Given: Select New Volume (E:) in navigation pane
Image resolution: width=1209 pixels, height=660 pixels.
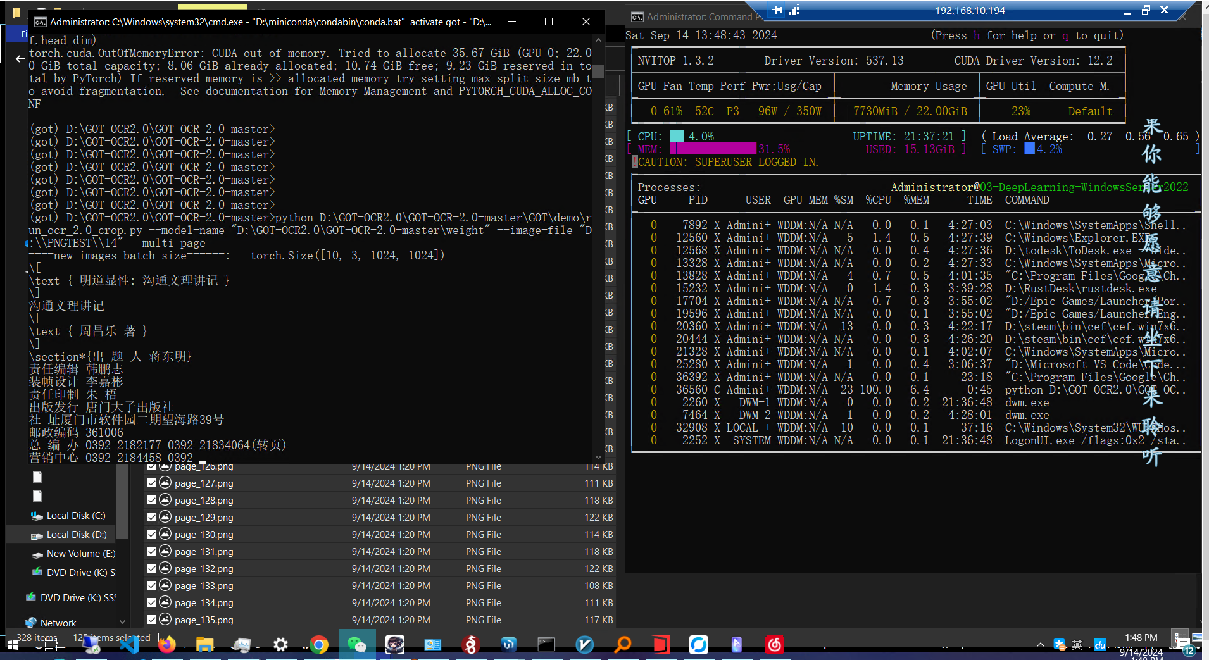Looking at the screenshot, I should (80, 554).
